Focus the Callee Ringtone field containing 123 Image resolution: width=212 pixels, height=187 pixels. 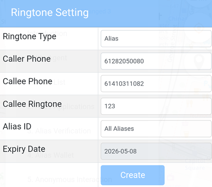[x=156, y=106]
